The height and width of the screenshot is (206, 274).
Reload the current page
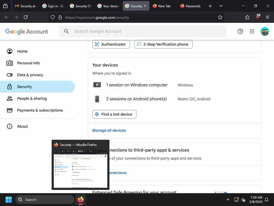(x=26, y=17)
